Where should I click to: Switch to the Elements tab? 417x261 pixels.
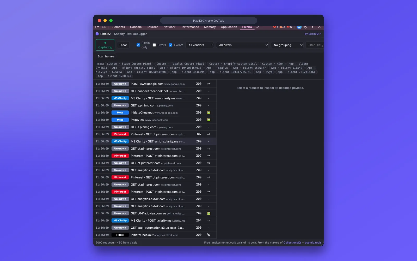pyautogui.click(x=118, y=27)
